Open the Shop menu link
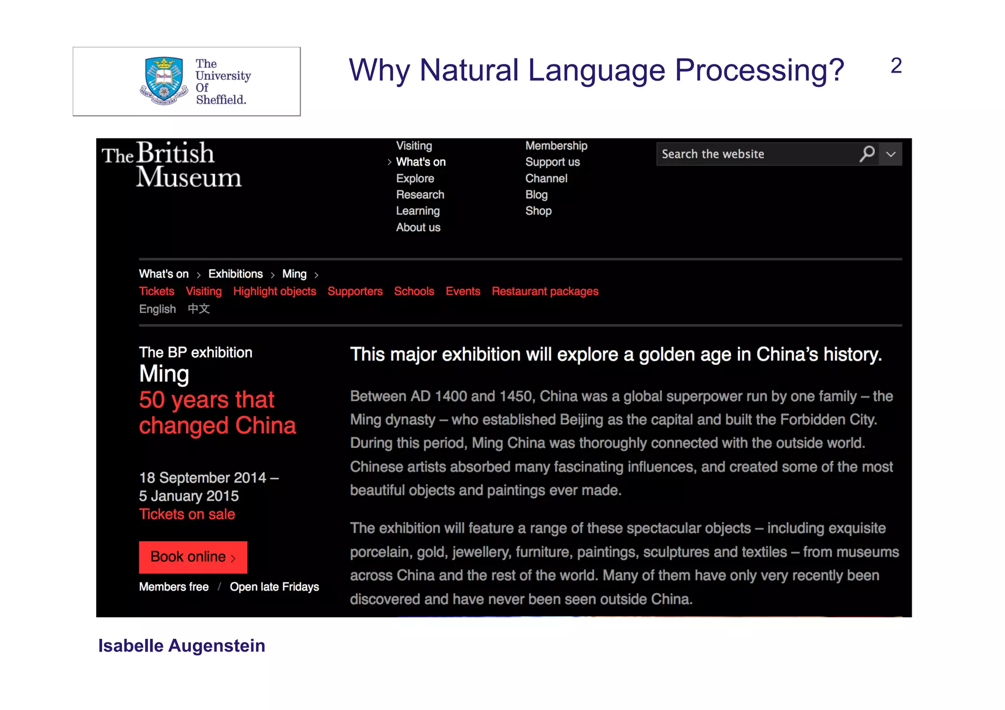 538,211
